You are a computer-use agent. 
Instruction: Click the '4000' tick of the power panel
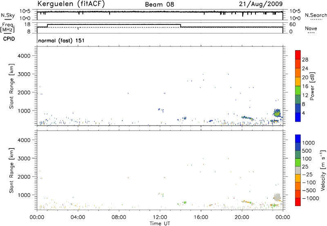[x=24, y=56]
